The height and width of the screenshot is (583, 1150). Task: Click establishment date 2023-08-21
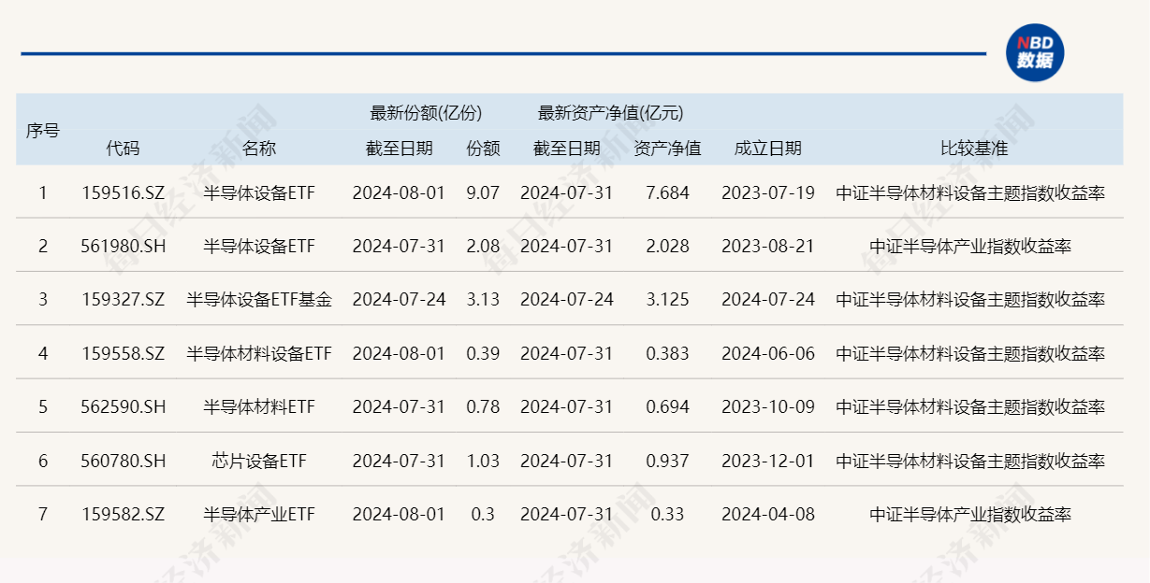coord(768,246)
